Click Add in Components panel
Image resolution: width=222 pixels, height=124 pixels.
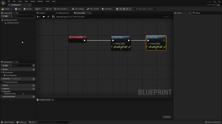tap(5, 16)
